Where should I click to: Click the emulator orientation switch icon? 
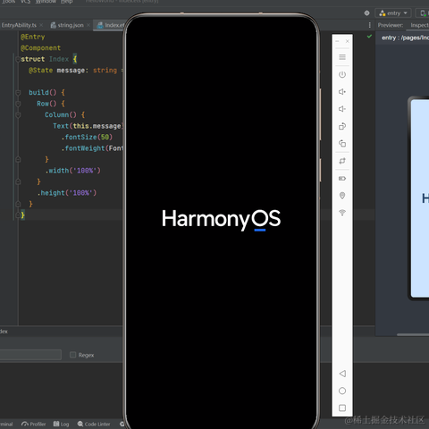(x=342, y=161)
